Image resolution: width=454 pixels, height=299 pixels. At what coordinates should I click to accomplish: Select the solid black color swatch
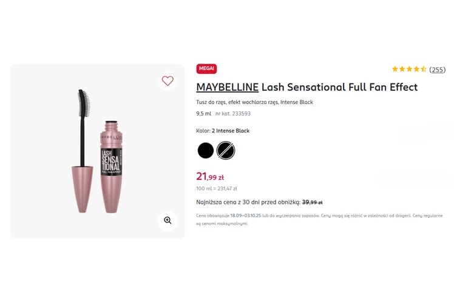(x=206, y=150)
